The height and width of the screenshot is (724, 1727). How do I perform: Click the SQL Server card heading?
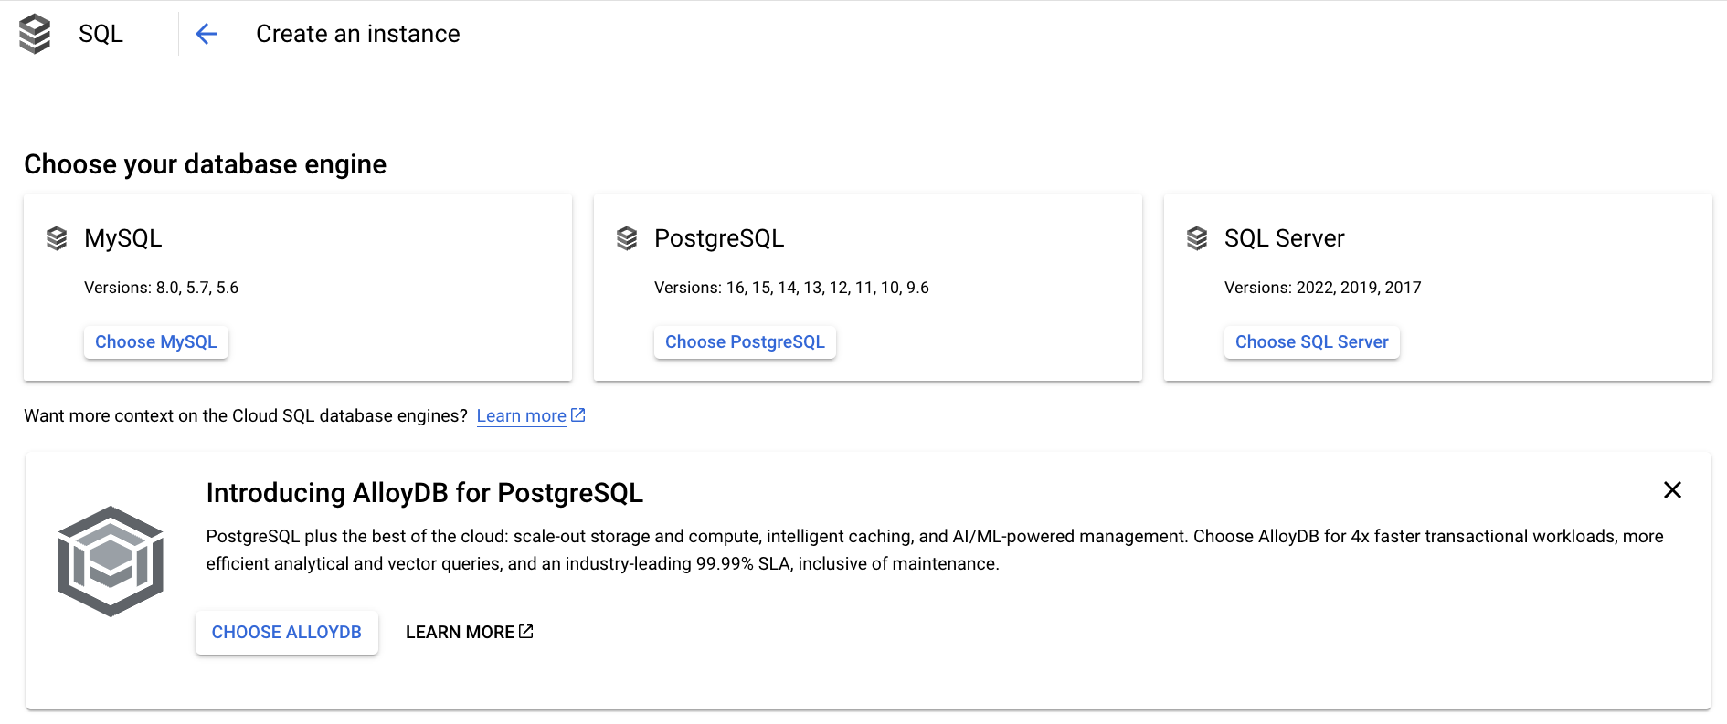click(x=1285, y=238)
